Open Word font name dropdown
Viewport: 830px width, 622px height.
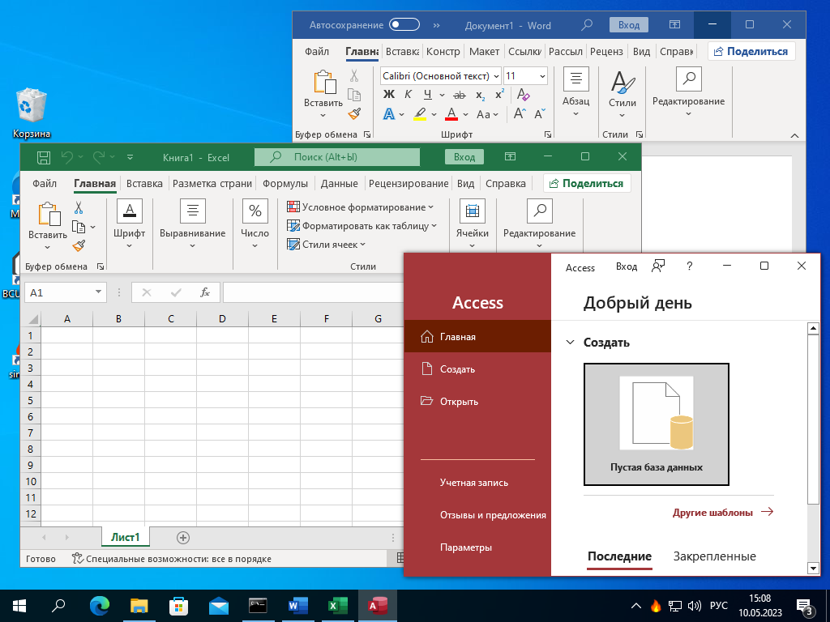click(496, 76)
